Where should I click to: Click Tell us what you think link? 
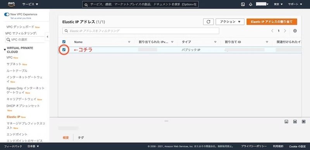[21, 18]
